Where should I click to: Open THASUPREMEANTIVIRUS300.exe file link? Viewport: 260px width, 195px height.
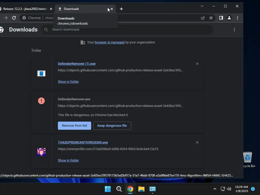pos(83,142)
